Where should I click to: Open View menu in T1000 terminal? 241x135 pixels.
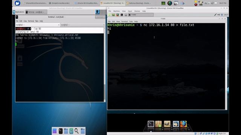(x=118, y=22)
